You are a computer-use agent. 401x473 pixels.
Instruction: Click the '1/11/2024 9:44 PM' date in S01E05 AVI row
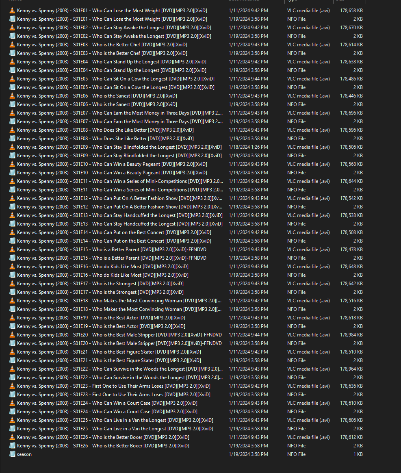[x=248, y=78]
